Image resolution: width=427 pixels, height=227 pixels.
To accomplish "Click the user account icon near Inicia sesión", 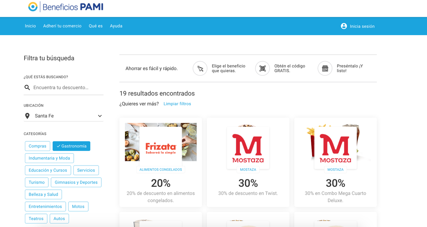I will 343,26.
